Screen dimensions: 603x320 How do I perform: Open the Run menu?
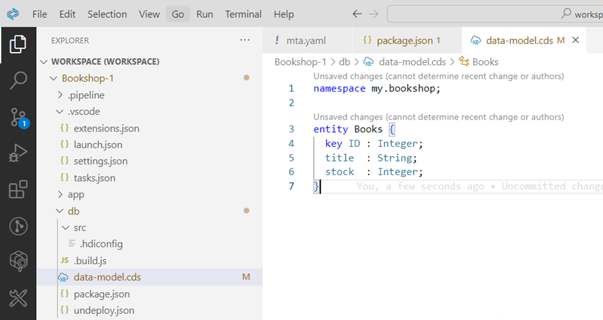click(204, 14)
